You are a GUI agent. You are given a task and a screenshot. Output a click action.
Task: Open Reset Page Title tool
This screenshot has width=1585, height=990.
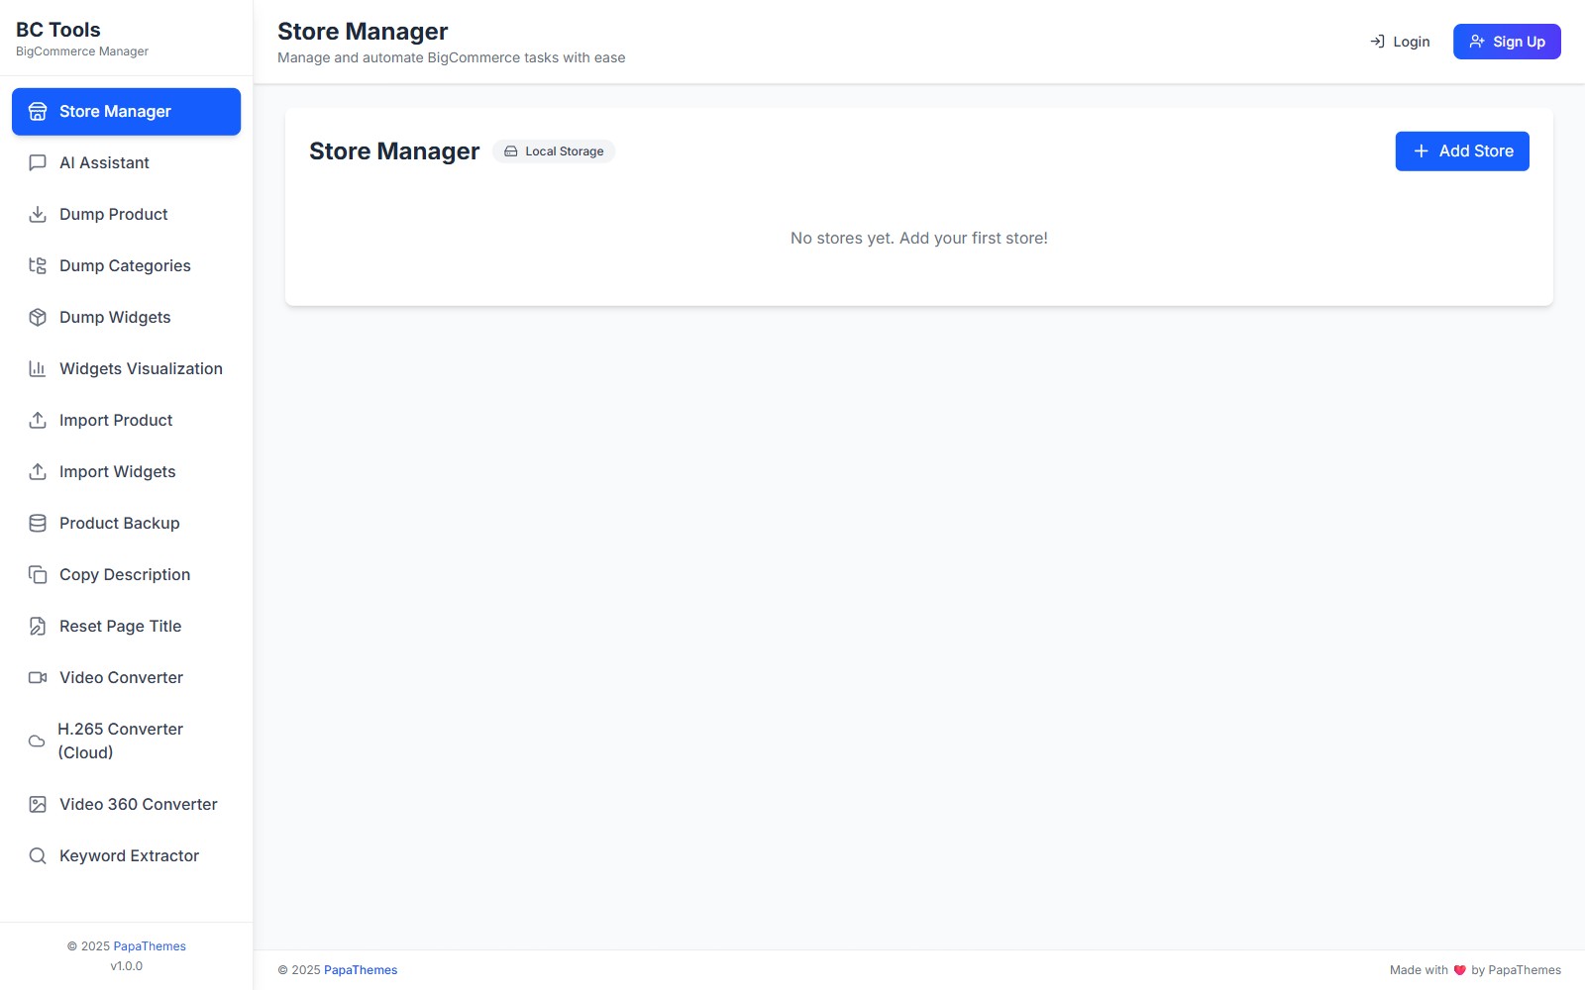coord(126,627)
